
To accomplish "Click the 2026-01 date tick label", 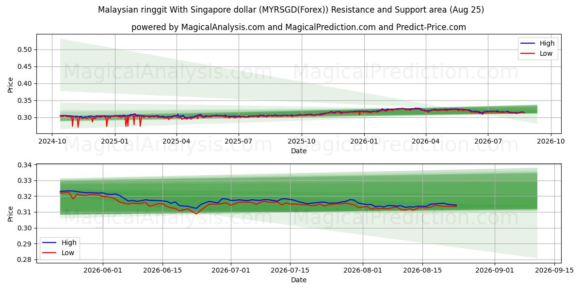I will 364,142.
